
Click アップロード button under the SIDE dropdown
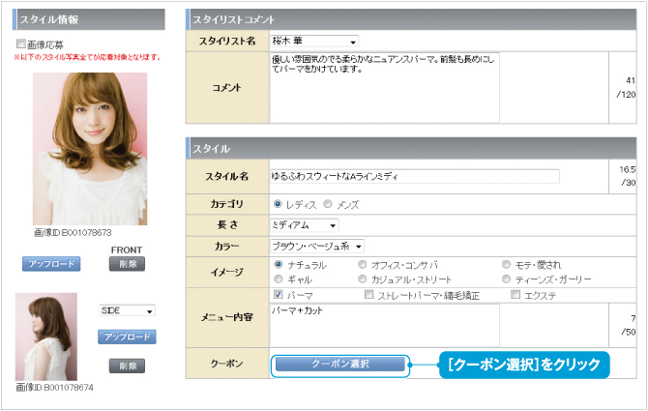[x=127, y=337]
